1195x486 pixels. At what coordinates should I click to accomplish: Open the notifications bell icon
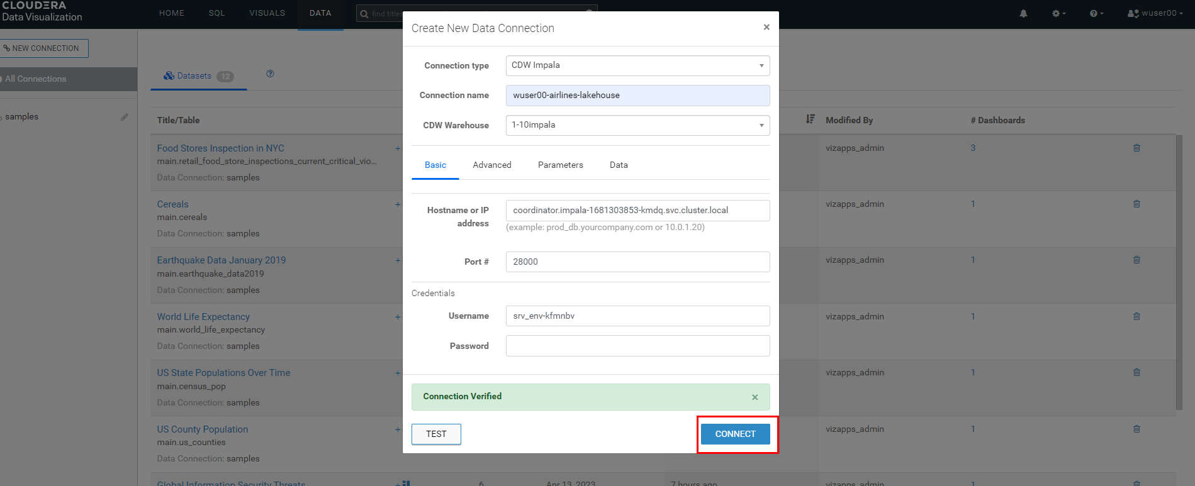pos(1023,13)
